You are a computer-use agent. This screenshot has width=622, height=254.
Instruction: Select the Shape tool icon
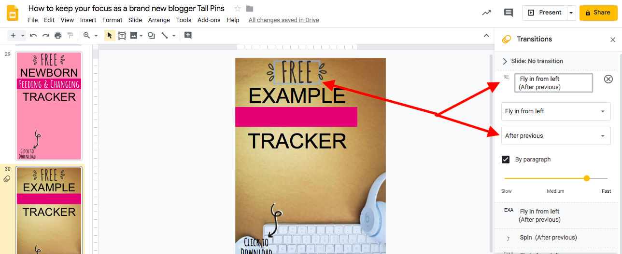tap(152, 35)
